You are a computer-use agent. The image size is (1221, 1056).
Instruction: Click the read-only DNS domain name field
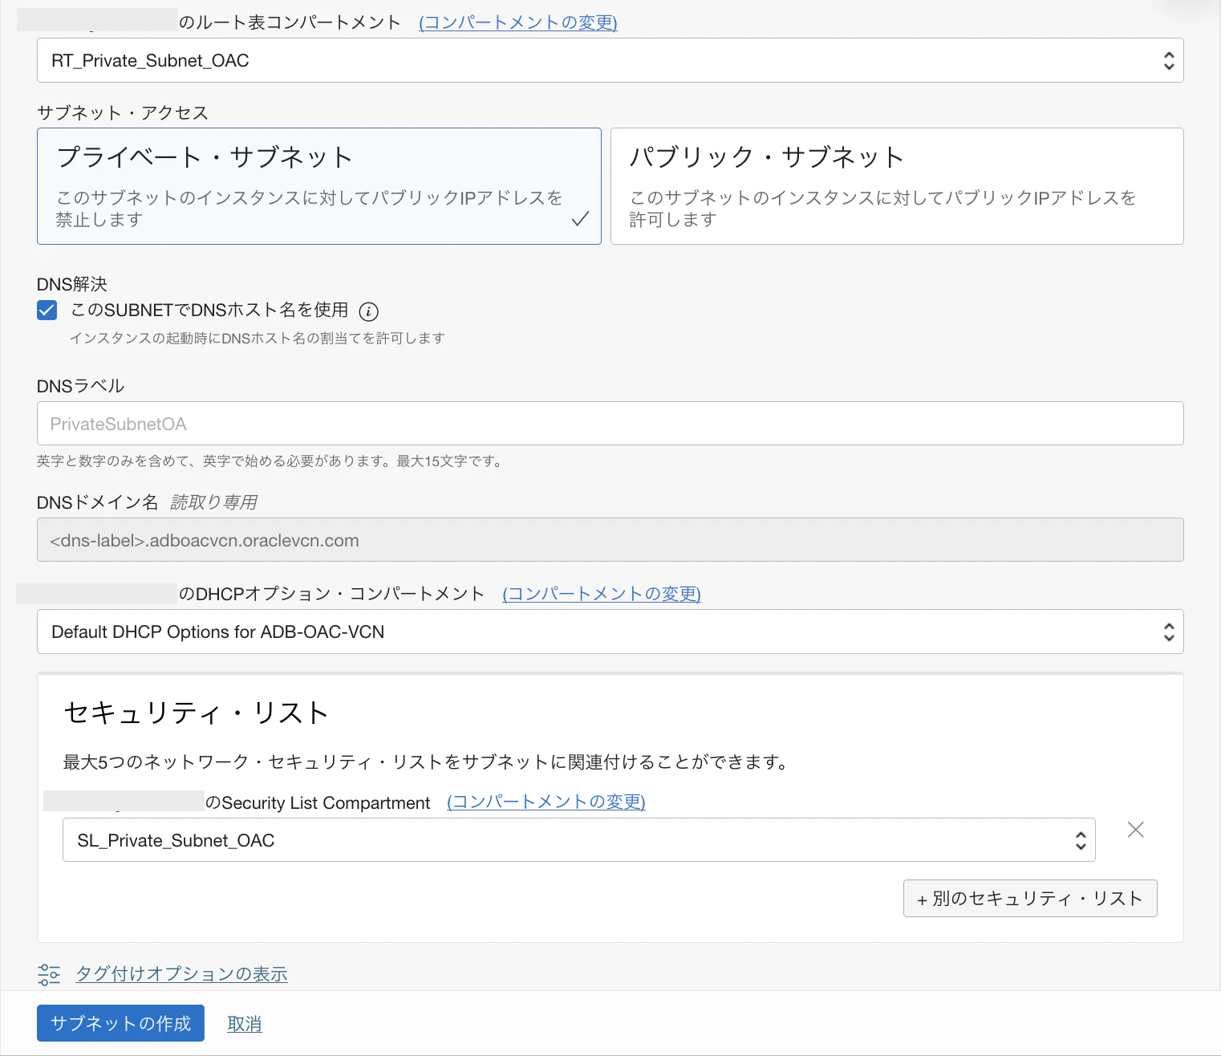[610, 540]
